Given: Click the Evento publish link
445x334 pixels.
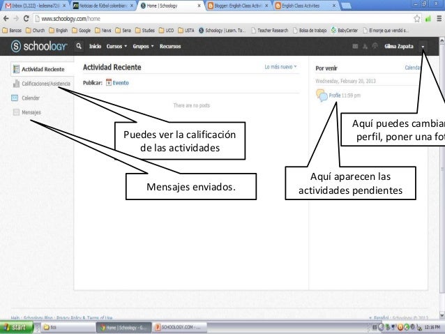Looking at the screenshot, I should 121,83.
